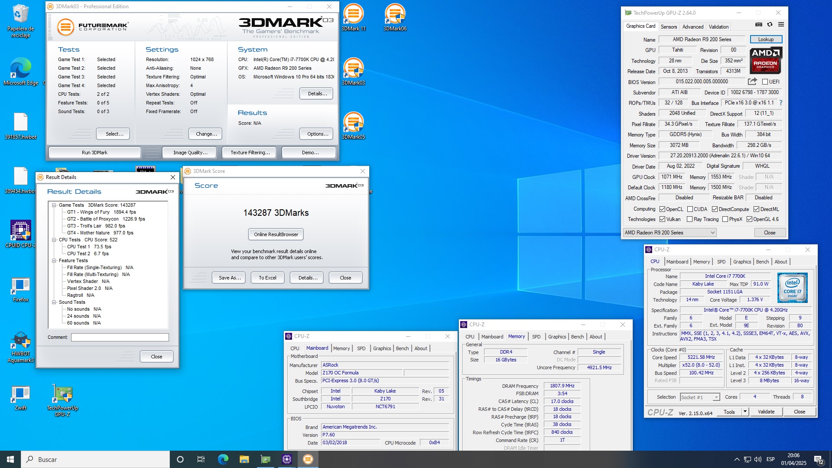This screenshot has width=832, height=468.
Task: Click GPU-Z screenshot camera icon
Action: coord(759,25)
